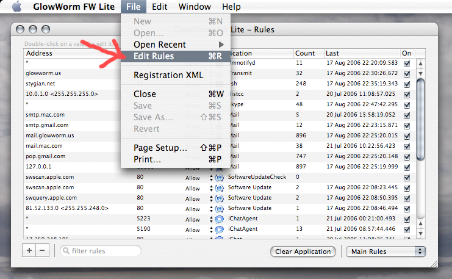452x279 pixels.
Task: Toggle On checkbox for swquery.apple.com rule
Action: (407, 198)
